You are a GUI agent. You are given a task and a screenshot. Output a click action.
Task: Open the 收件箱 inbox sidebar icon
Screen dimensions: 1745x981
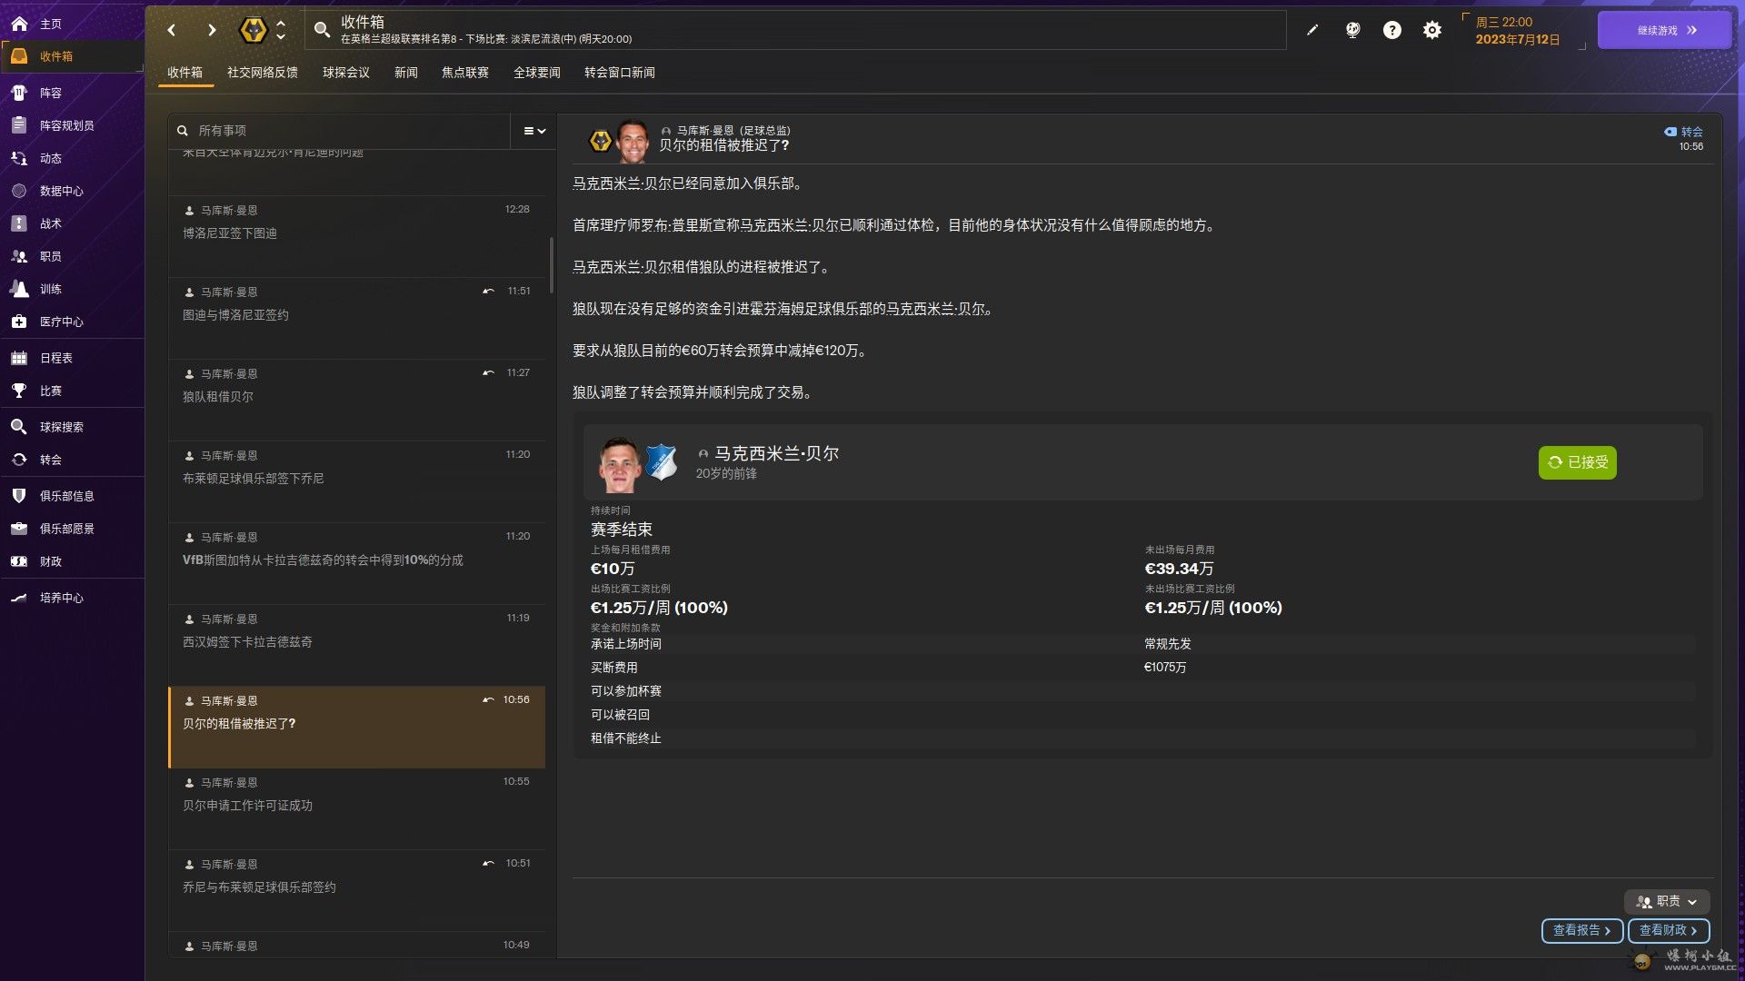(x=19, y=56)
